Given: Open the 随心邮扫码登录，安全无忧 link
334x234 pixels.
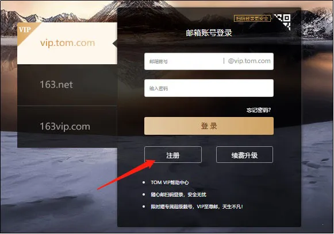Looking at the screenshot, I should click(x=179, y=194).
